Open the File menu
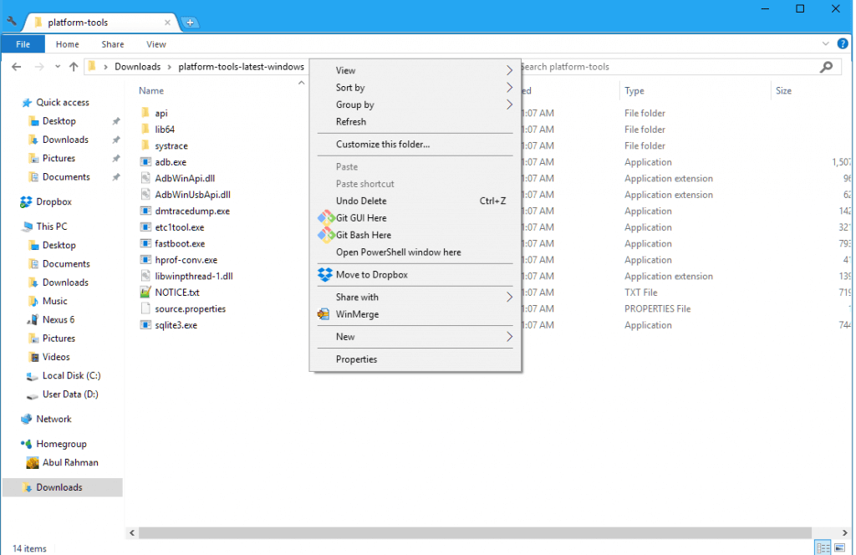The image size is (856, 555). (23, 44)
